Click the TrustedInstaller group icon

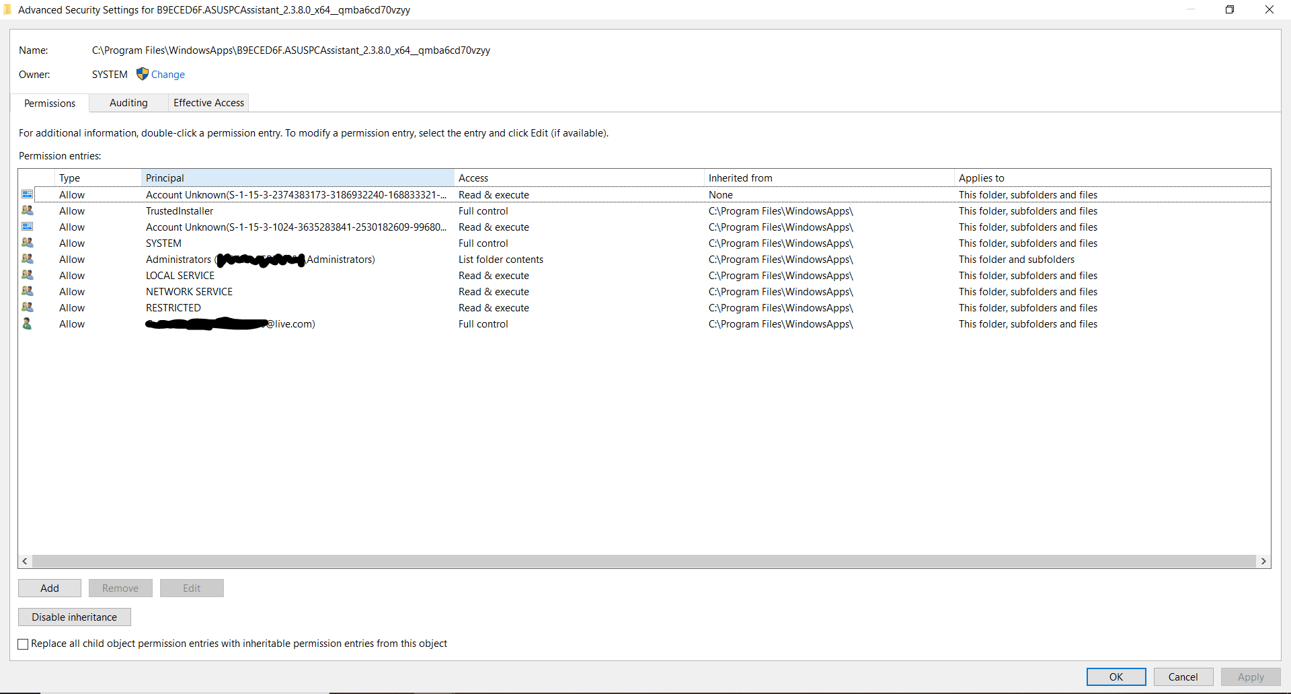coord(28,210)
